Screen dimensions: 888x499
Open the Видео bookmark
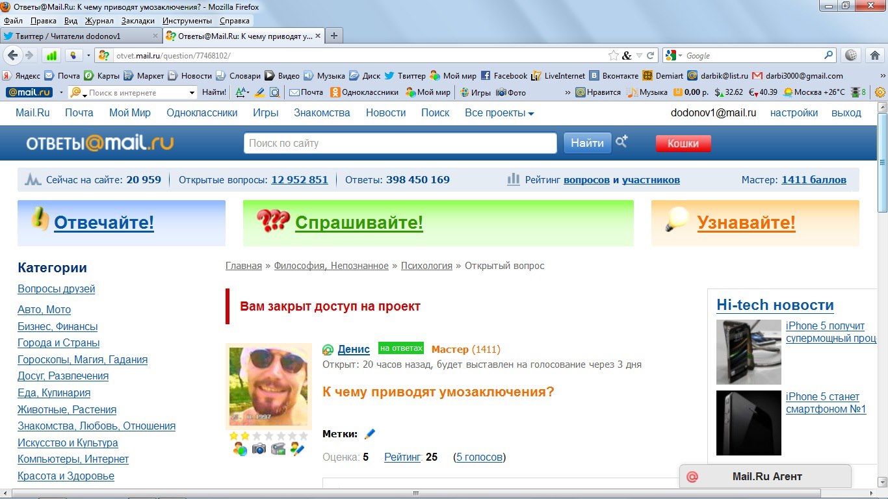point(282,75)
